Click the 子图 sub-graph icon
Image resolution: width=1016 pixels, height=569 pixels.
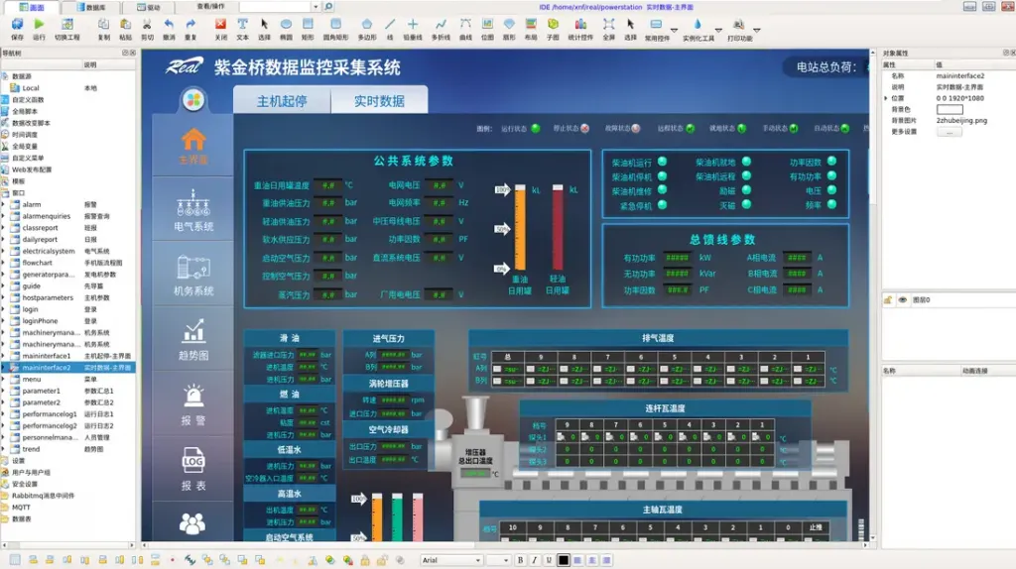[553, 24]
